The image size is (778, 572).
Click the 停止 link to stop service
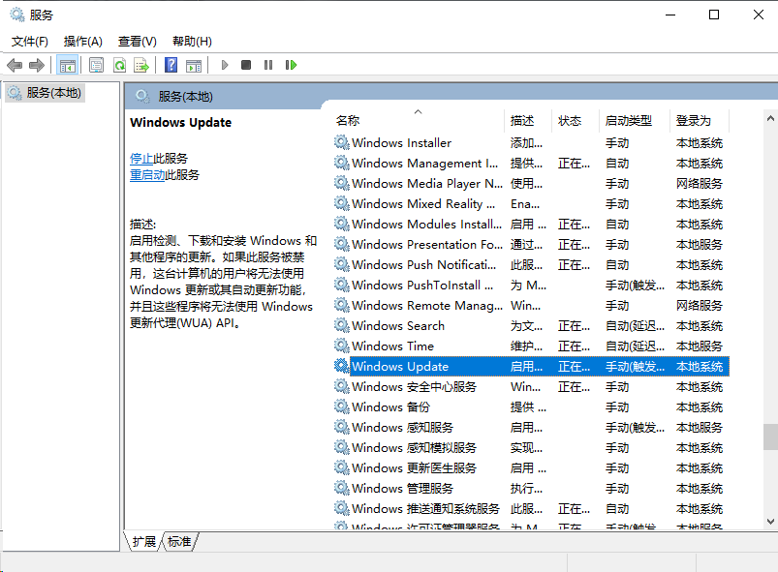coord(141,159)
